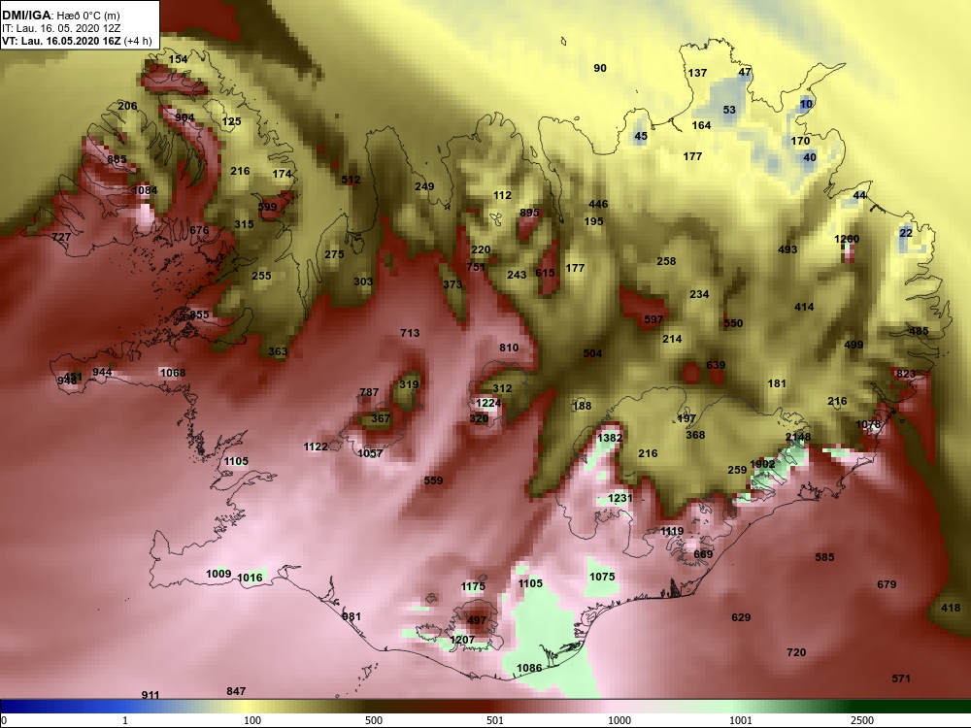Click the map value '904'
The width and height of the screenshot is (971, 728).
pos(184,117)
